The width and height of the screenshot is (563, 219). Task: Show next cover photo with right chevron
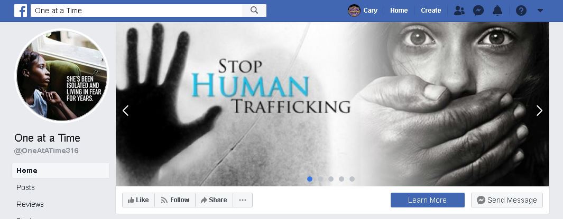539,111
